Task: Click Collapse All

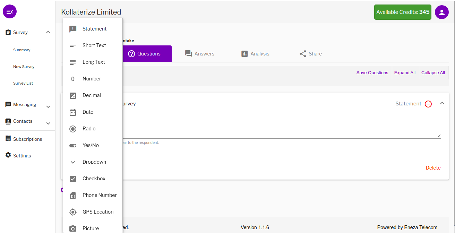Action: coord(433,73)
